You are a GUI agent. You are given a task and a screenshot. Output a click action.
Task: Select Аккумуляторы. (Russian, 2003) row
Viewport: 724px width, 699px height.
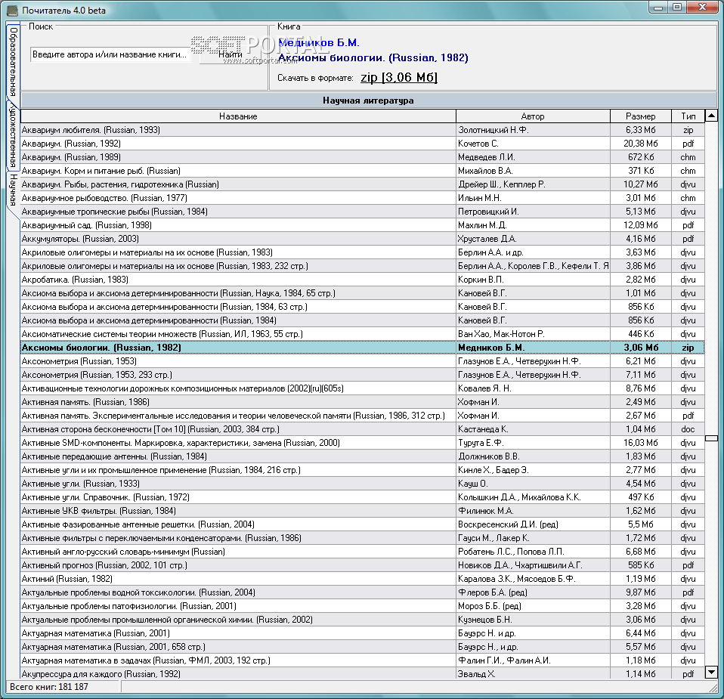tap(363, 239)
